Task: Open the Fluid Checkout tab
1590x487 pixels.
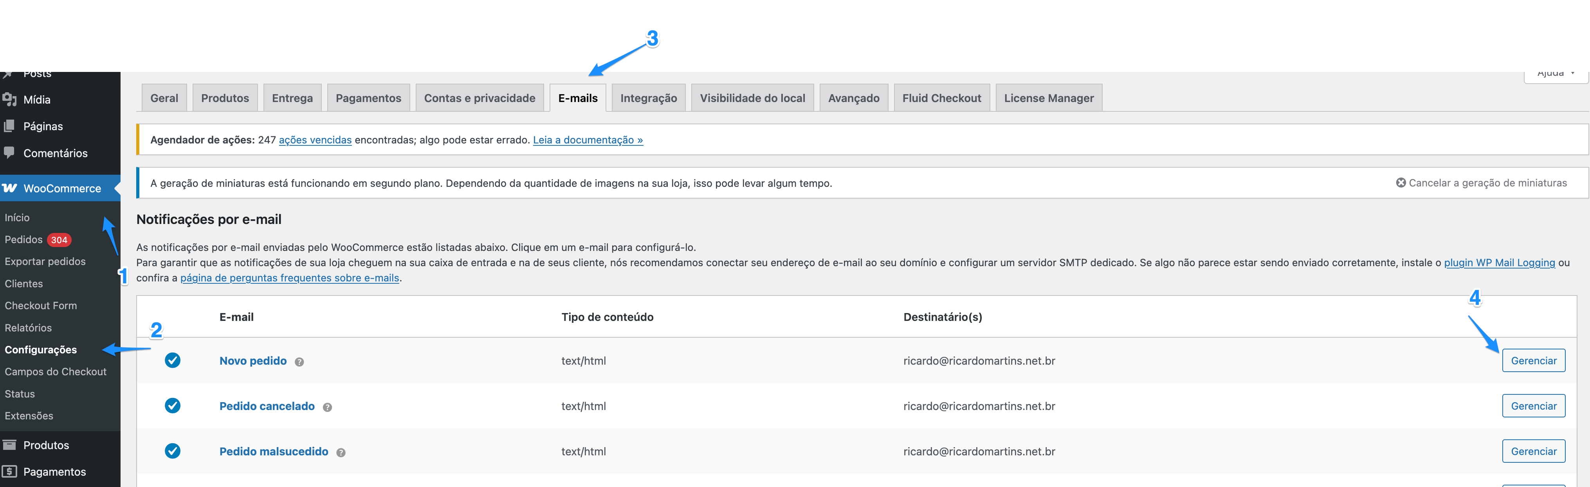Action: click(942, 97)
